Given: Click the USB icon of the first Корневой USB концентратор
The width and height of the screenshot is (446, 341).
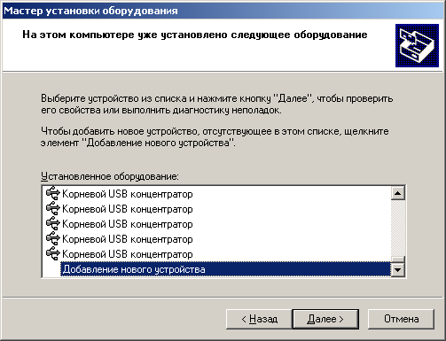Looking at the screenshot, I should [x=53, y=193].
